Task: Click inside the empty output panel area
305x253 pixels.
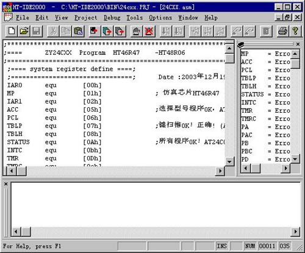Action: click(x=156, y=205)
